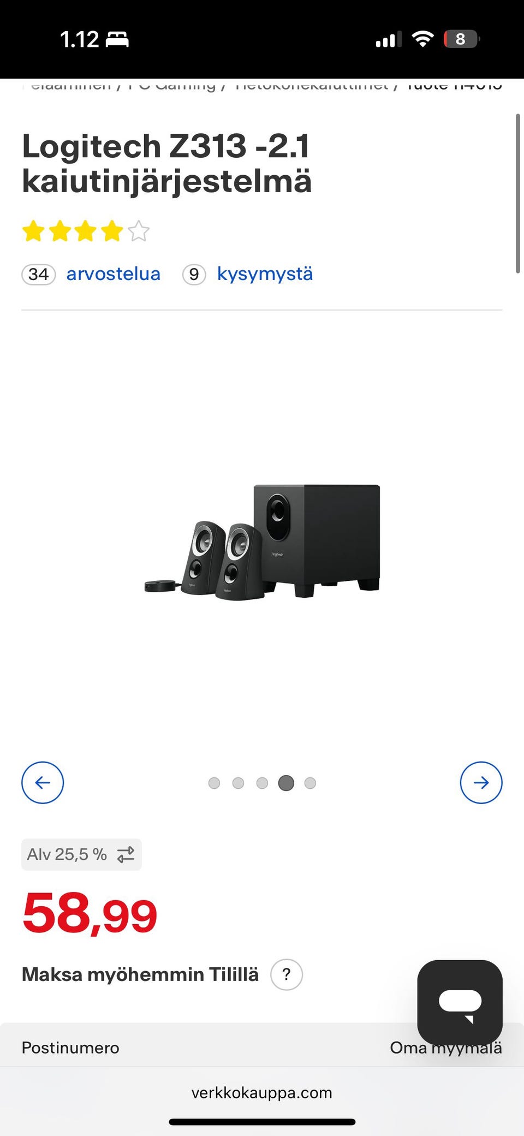Select the first image carousel dot
Image resolution: width=524 pixels, height=1136 pixels.
[214, 783]
